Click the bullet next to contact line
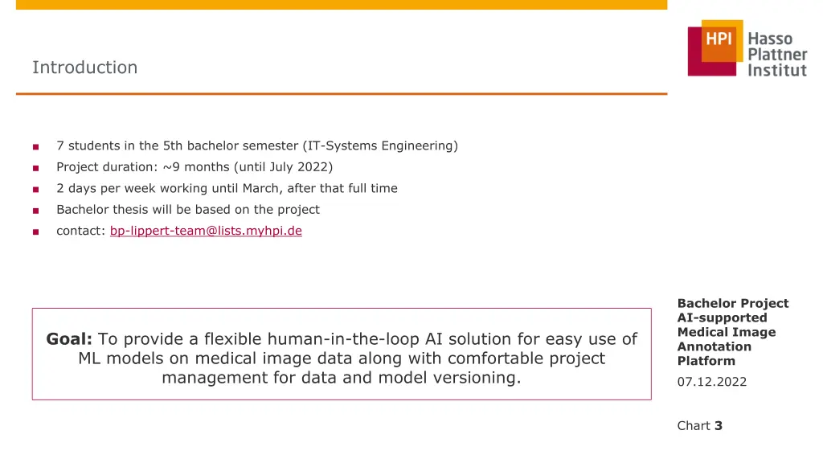This screenshot has width=823, height=463. coord(35,232)
